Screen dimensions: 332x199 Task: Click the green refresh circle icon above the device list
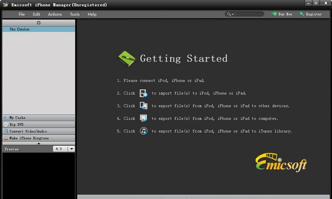(39, 23)
